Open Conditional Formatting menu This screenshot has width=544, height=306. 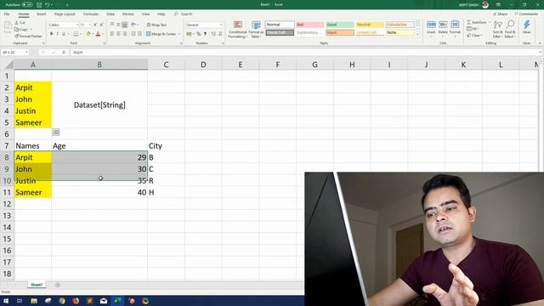click(238, 30)
